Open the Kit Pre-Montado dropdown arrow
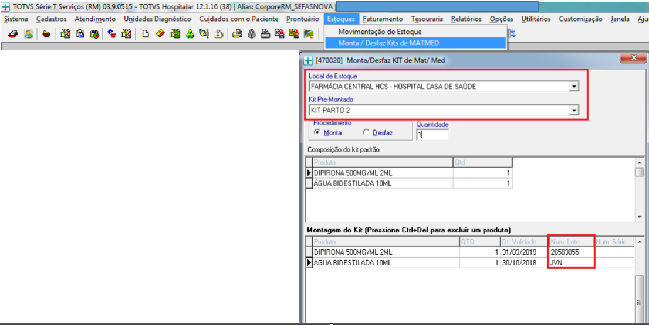 coord(574,110)
